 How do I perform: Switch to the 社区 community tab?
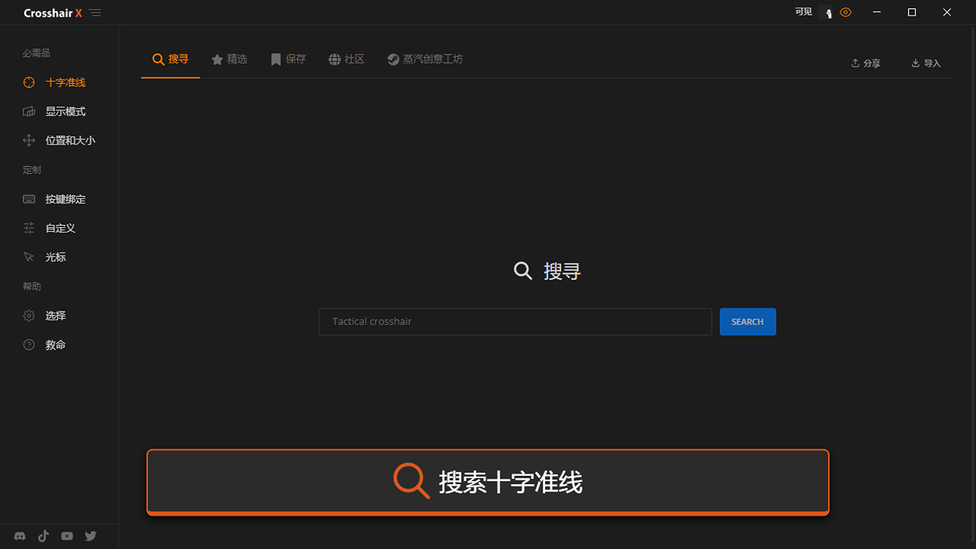click(x=347, y=59)
